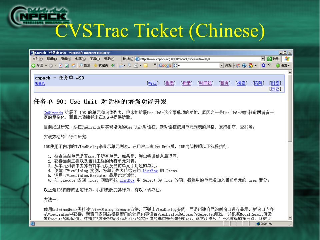The width and height of the screenshot is (320, 240).
Task: Click the CnWizards link in first paragraph
Action: 53,112
